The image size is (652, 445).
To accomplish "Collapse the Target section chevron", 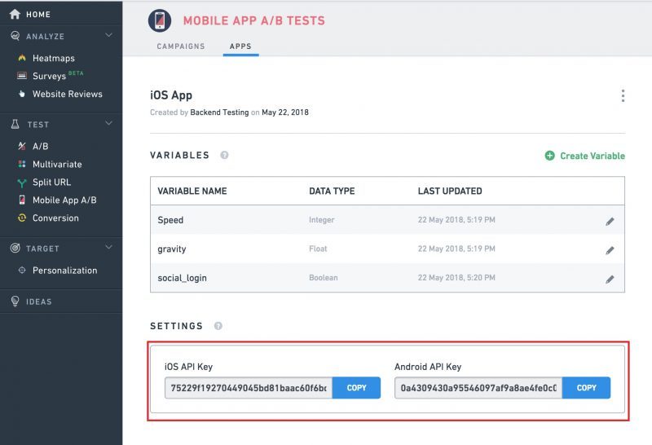I will pos(108,247).
